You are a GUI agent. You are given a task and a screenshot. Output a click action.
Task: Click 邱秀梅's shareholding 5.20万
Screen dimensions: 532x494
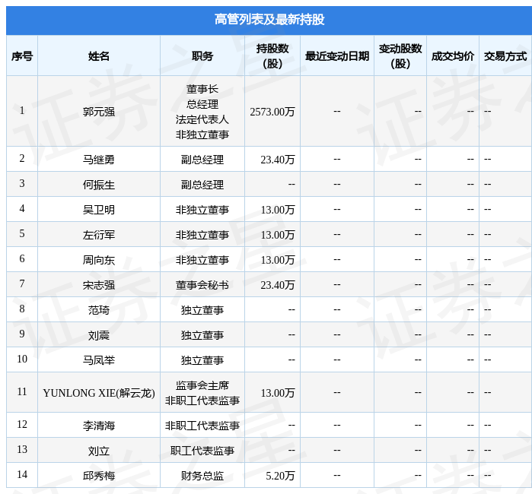[x=280, y=476]
